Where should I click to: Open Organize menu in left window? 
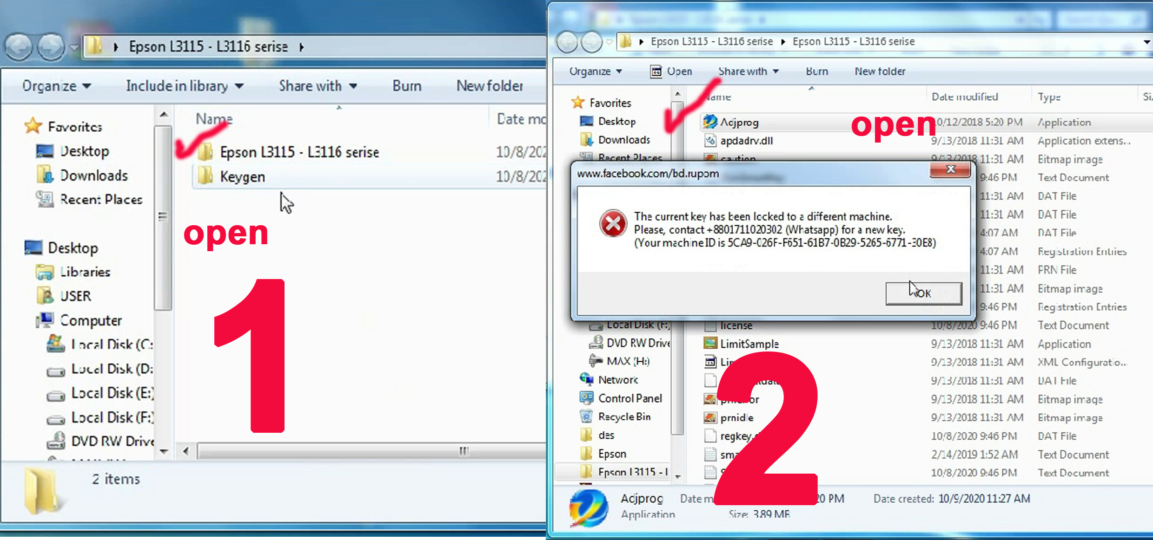click(x=56, y=86)
